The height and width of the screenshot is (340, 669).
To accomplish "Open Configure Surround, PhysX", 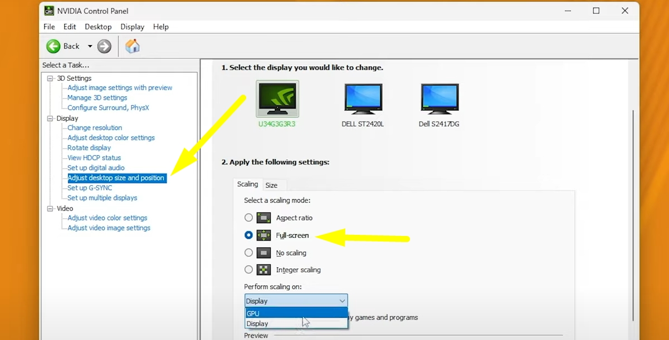I will pos(108,108).
